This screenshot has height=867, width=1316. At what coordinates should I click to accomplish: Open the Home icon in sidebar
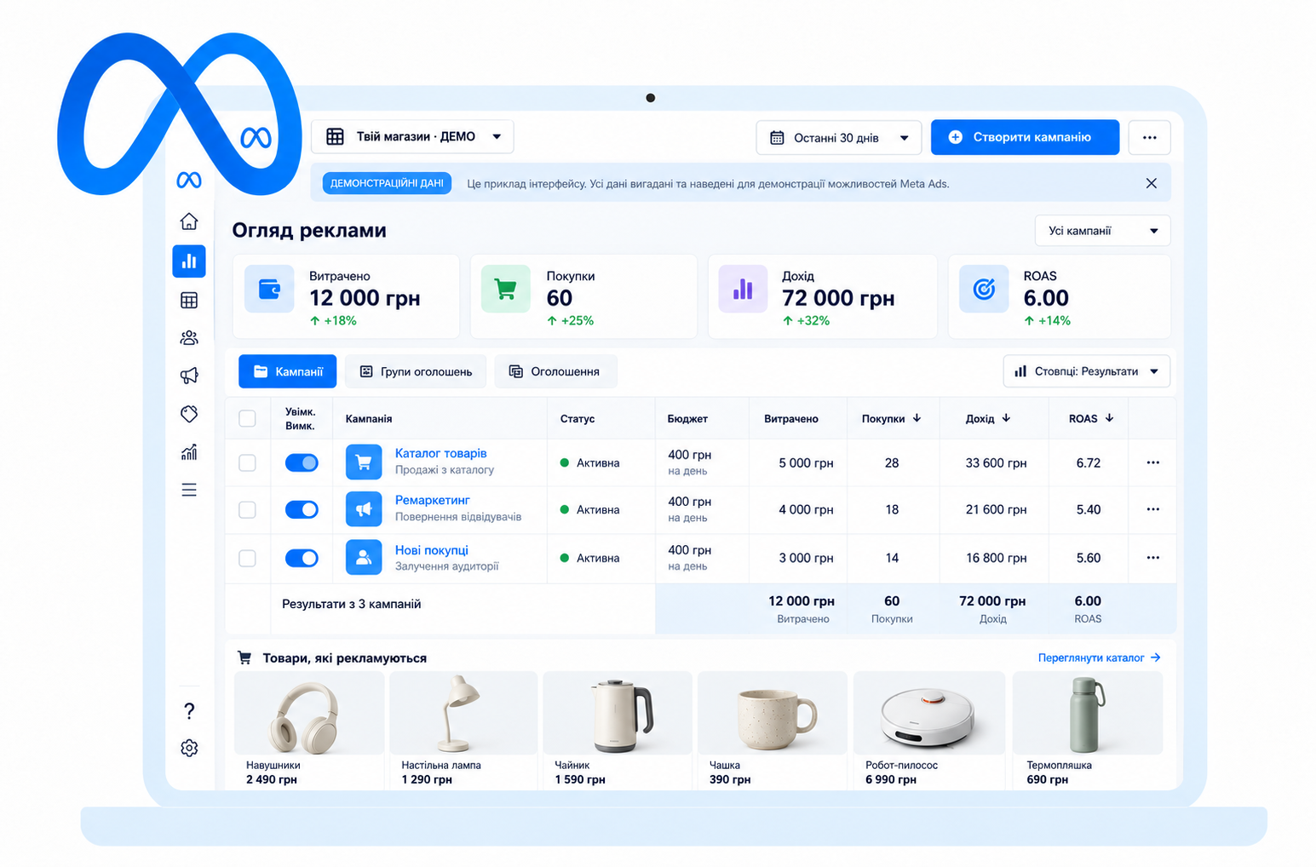point(189,221)
